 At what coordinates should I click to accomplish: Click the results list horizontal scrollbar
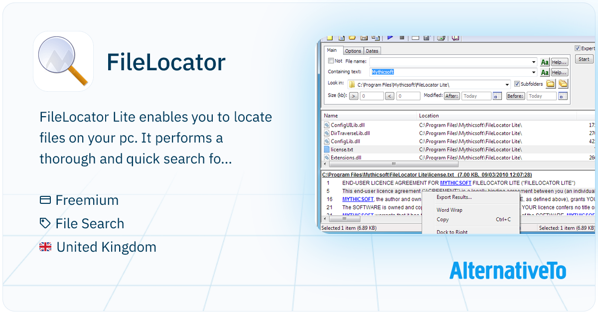click(x=394, y=164)
